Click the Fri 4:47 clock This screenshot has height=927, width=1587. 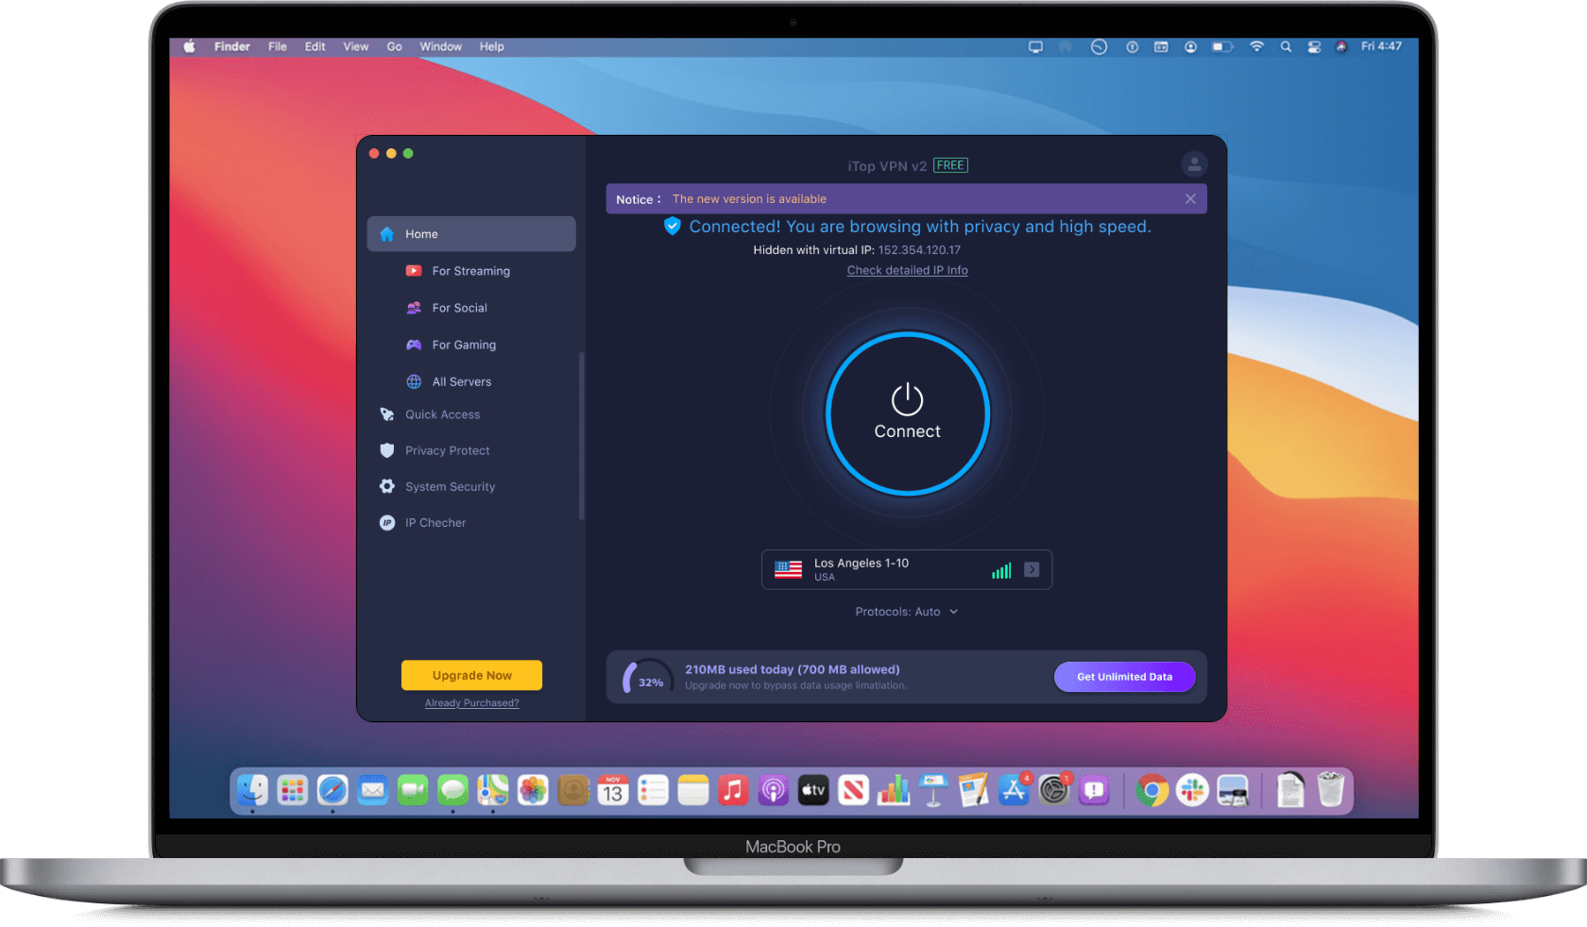coord(1381,46)
